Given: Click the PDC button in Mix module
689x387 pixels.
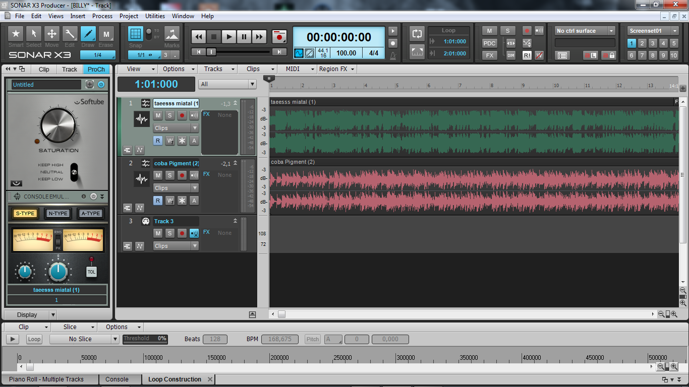Looking at the screenshot, I should [490, 43].
